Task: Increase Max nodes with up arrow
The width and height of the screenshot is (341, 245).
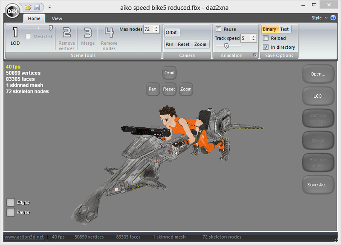Action: tap(156, 28)
